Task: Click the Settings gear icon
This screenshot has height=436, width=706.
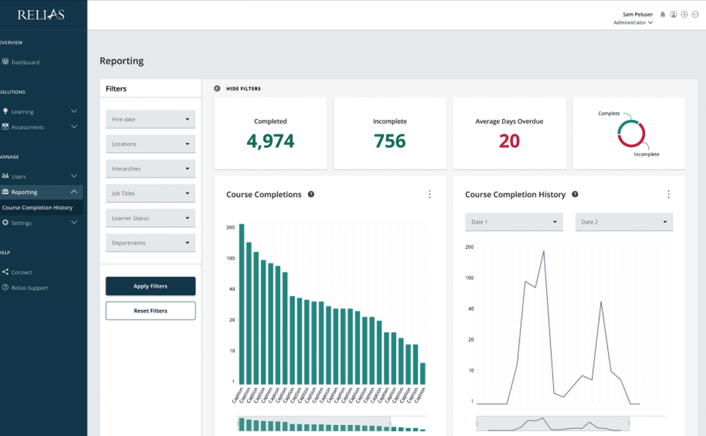Action: tap(5, 222)
